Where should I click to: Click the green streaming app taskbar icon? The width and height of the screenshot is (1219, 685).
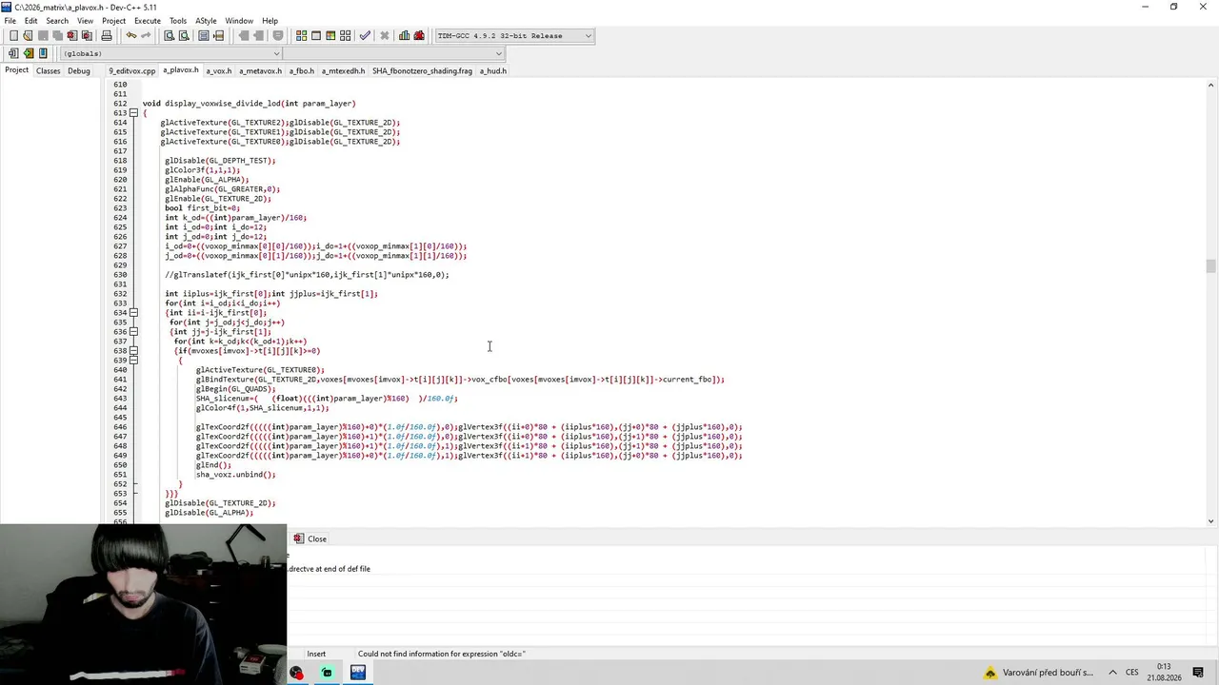[x=327, y=673]
